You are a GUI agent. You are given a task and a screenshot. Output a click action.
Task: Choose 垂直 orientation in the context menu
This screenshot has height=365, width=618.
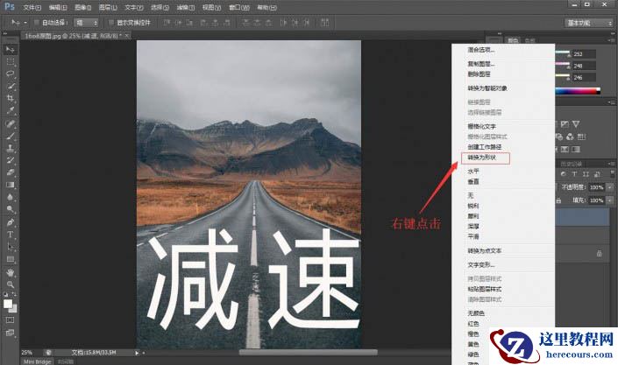(473, 181)
